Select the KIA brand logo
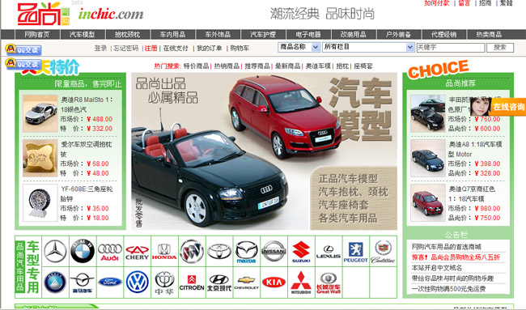 (274, 282)
